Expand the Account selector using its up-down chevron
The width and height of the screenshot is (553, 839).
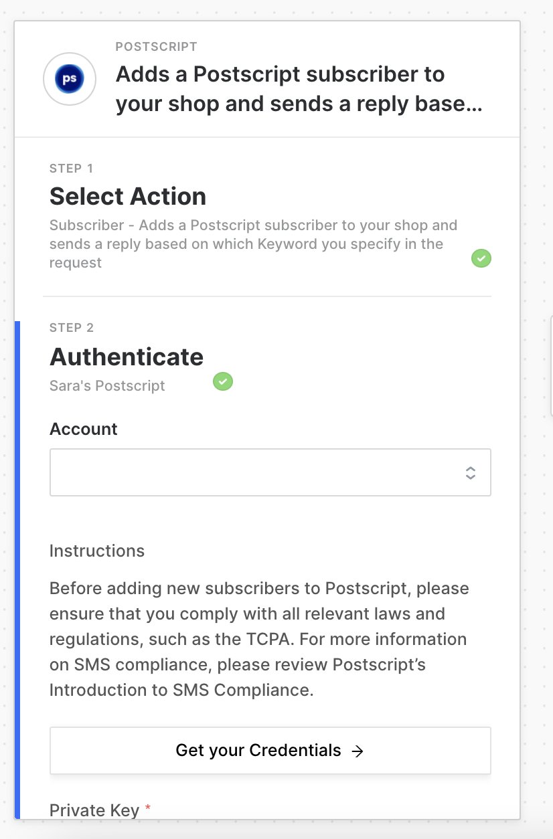pos(471,472)
